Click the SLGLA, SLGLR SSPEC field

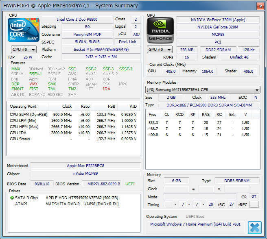88,42
